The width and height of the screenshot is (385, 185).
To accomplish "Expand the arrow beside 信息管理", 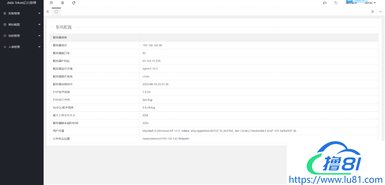I will click(39, 36).
